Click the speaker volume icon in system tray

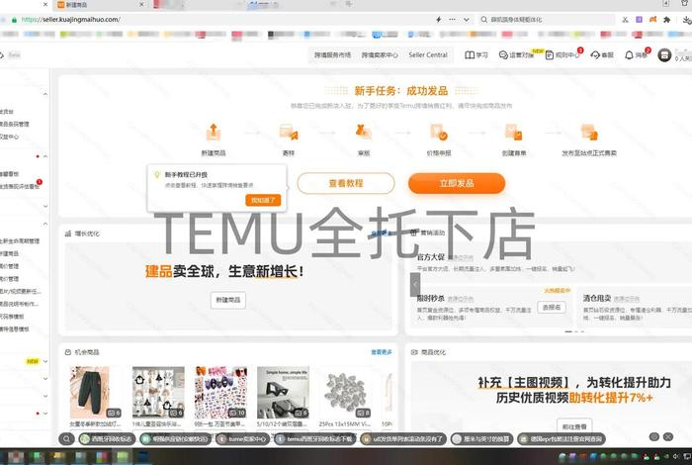676,457
